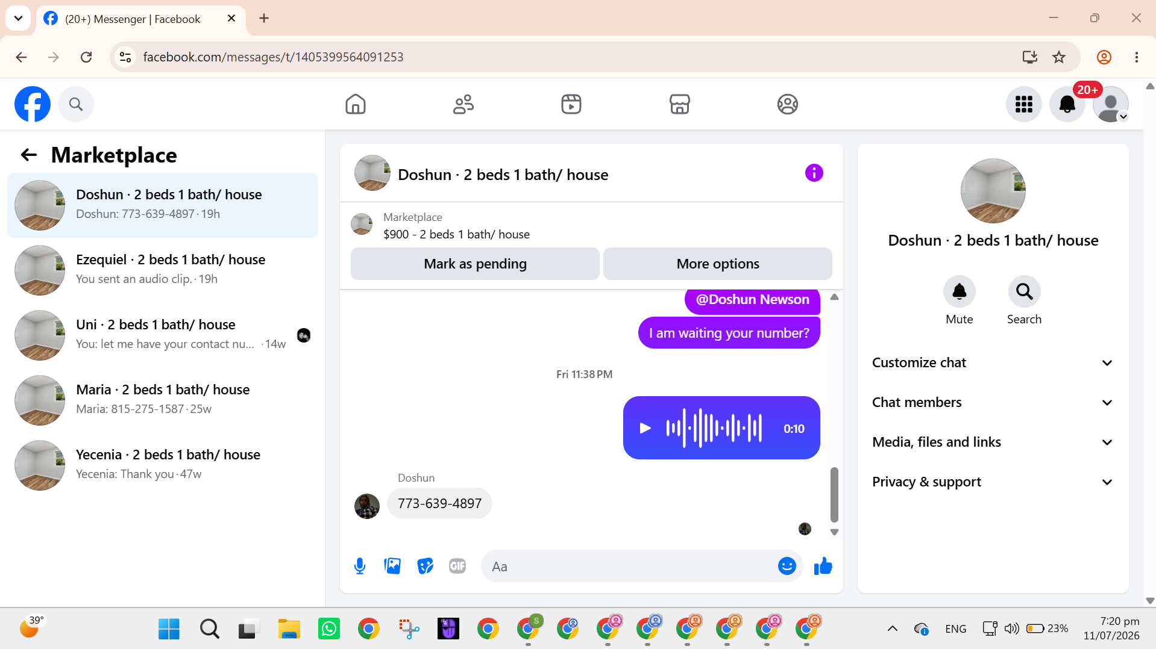Open the Friends icon in navigation
Viewport: 1156px width, 649px height.
[x=463, y=104]
